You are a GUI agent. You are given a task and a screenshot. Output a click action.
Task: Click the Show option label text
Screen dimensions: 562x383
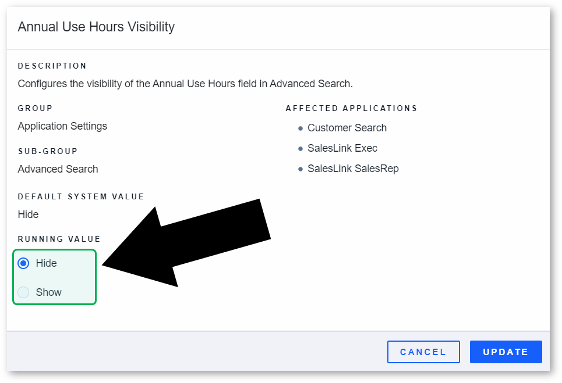[48, 292]
